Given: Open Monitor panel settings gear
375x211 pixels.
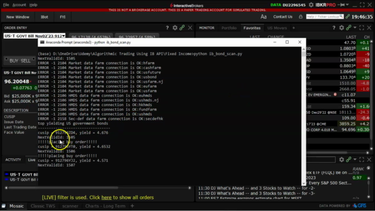Looking at the screenshot, I should [x=342, y=28].
